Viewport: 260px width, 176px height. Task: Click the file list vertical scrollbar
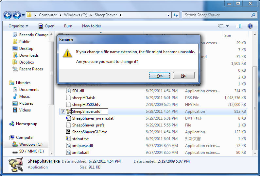(x=255, y=108)
